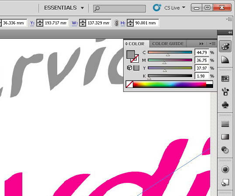
Task: Select the Fill box in Color panel
Action: (131, 54)
